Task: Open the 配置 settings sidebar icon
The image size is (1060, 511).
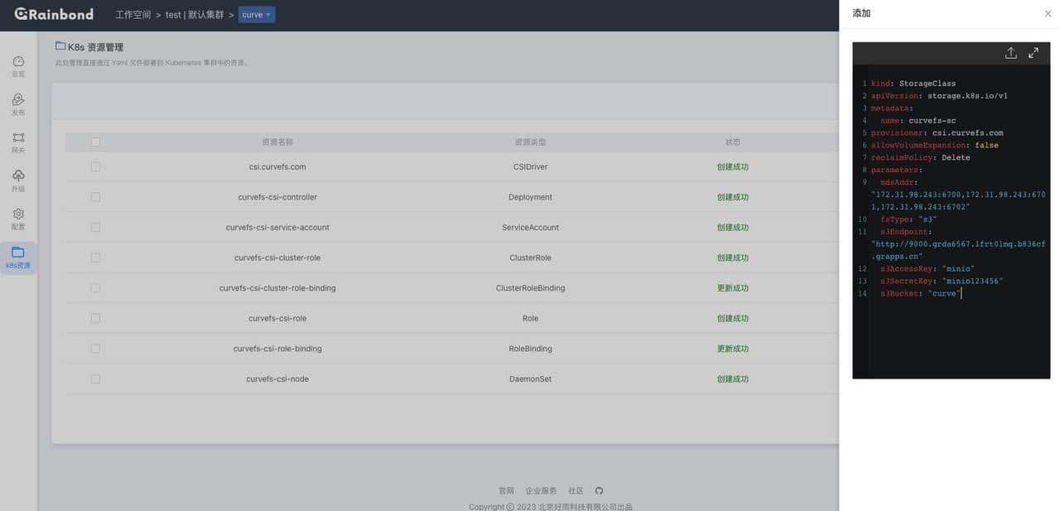Action: (18, 219)
